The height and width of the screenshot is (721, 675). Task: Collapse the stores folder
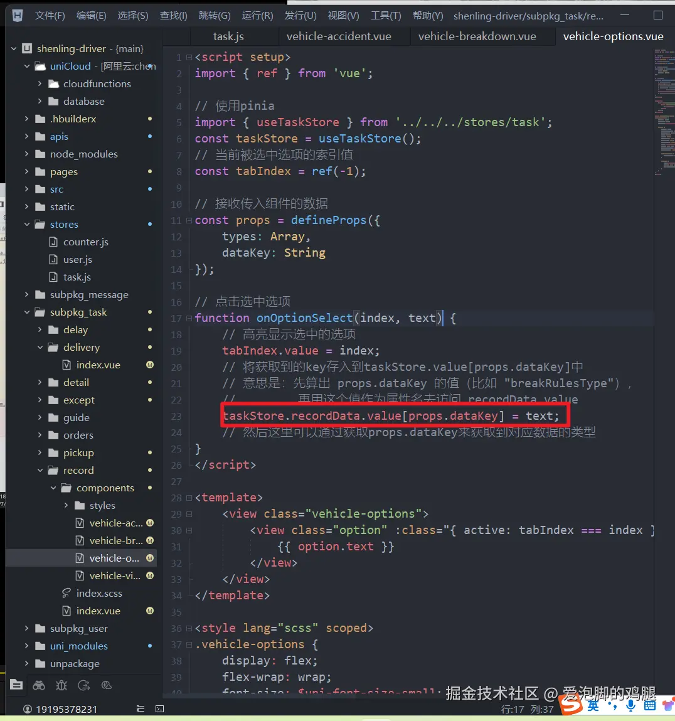(x=27, y=225)
